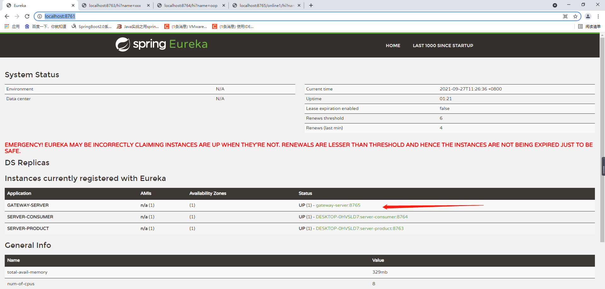Viewport: 605px width, 289px height.
Task: Open the Apps bookmarks shortcut
Action: pos(12,26)
